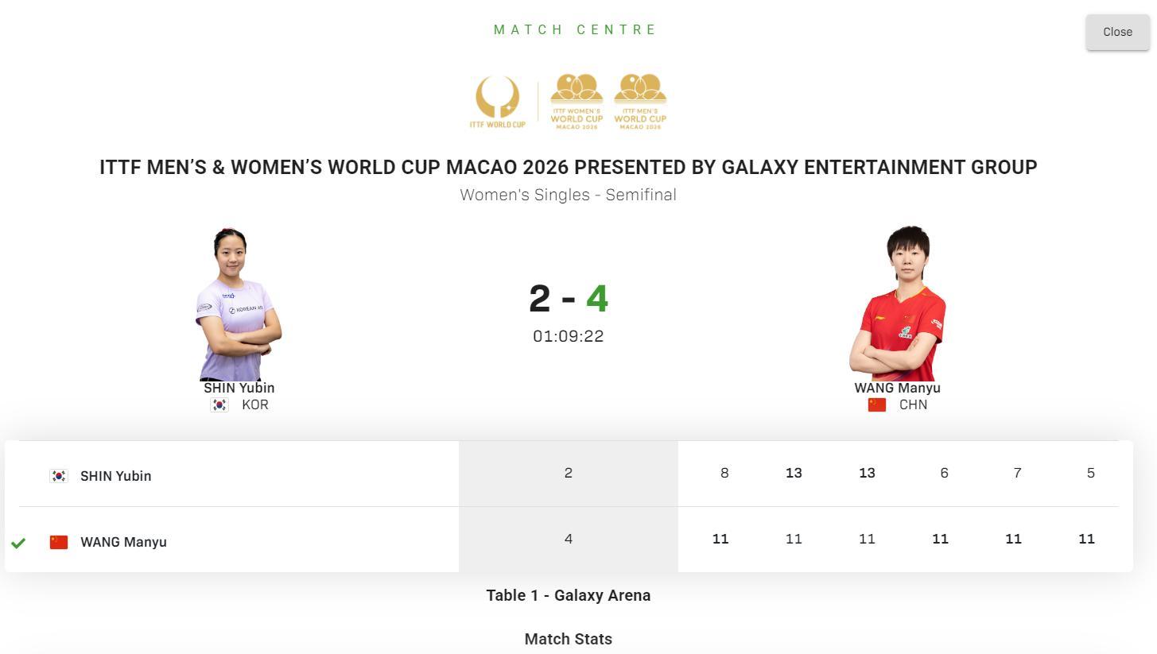This screenshot has height=654, width=1157.
Task: Select the Shin Yubin row in score table
Action: point(115,476)
